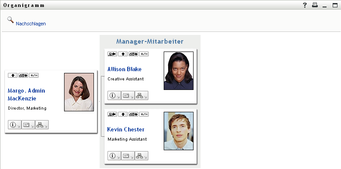Maximize the Organigramm portlet

click(x=335, y=5)
